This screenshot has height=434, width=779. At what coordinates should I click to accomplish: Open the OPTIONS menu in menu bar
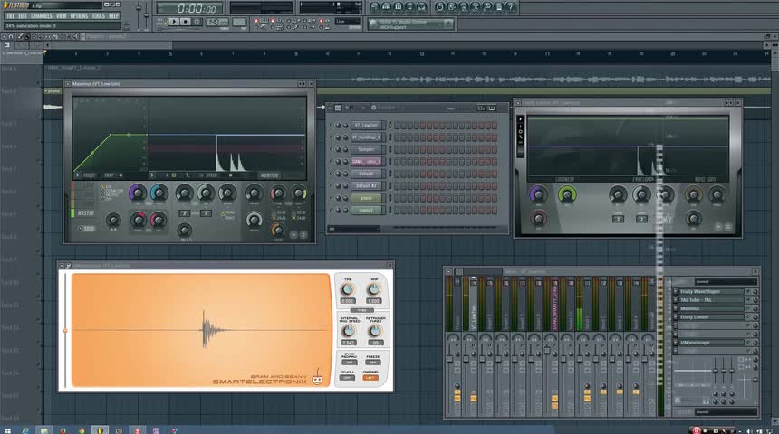coord(80,15)
